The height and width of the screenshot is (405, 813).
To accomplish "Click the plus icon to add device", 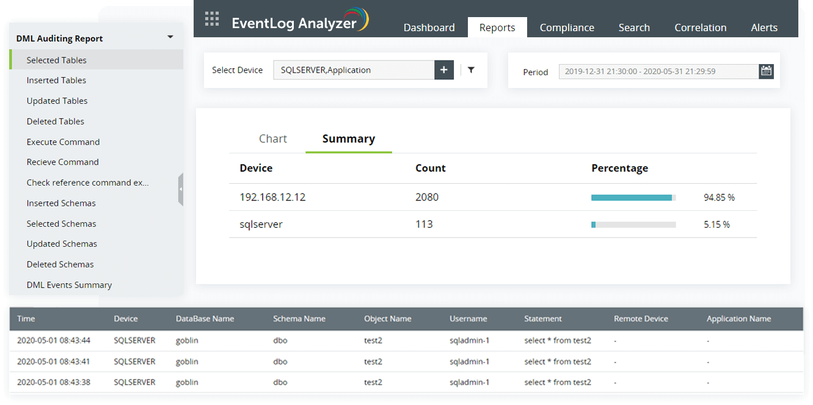I will pyautogui.click(x=444, y=70).
